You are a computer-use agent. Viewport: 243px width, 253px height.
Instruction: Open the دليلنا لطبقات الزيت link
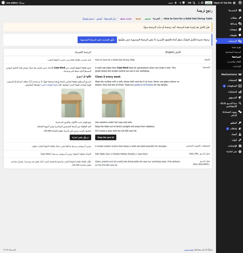(x=49, y=85)
